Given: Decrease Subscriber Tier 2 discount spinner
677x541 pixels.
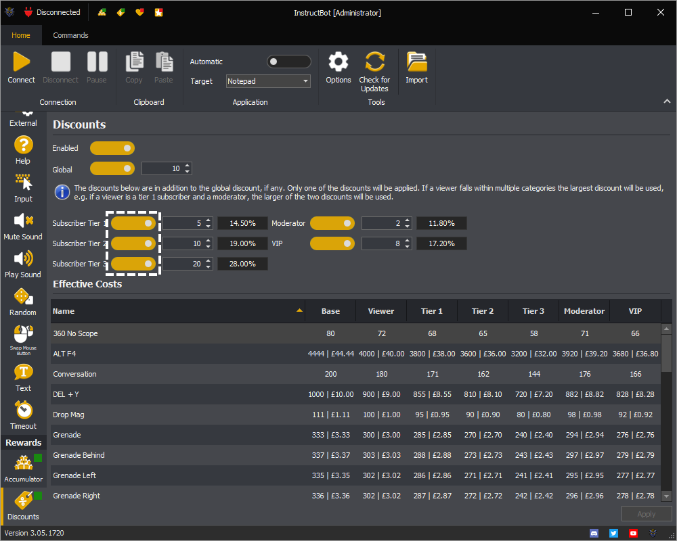Looking at the screenshot, I should point(208,246).
